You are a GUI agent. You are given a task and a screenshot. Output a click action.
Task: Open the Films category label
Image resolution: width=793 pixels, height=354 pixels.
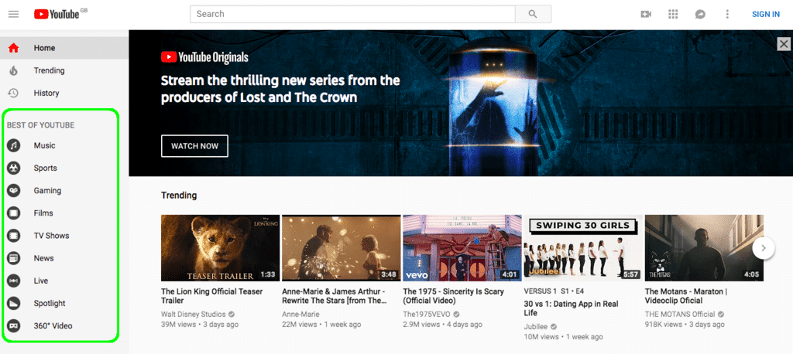[43, 213]
